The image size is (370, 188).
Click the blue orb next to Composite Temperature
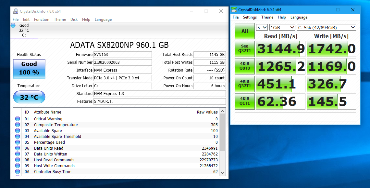(18, 125)
